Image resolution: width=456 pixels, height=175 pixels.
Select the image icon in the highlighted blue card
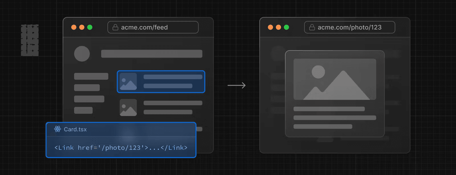coord(128,81)
